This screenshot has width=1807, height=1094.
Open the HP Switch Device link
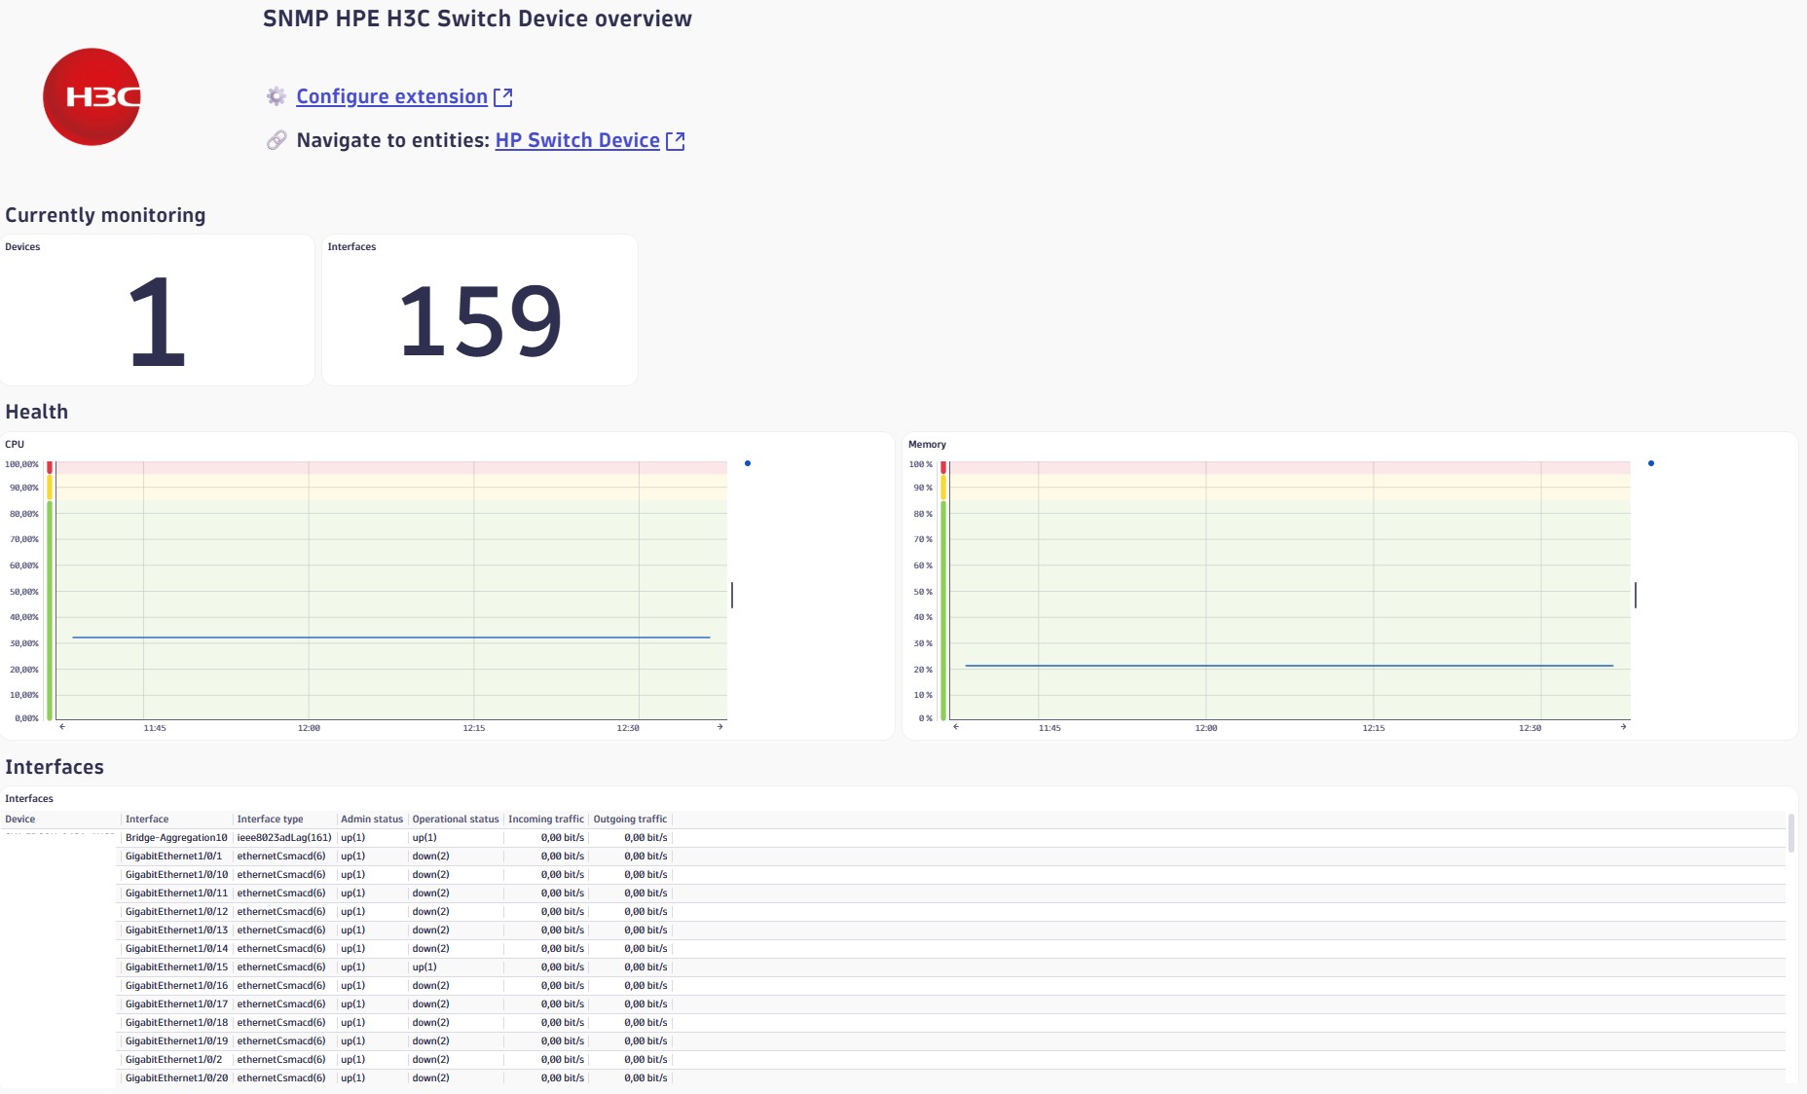[578, 140]
